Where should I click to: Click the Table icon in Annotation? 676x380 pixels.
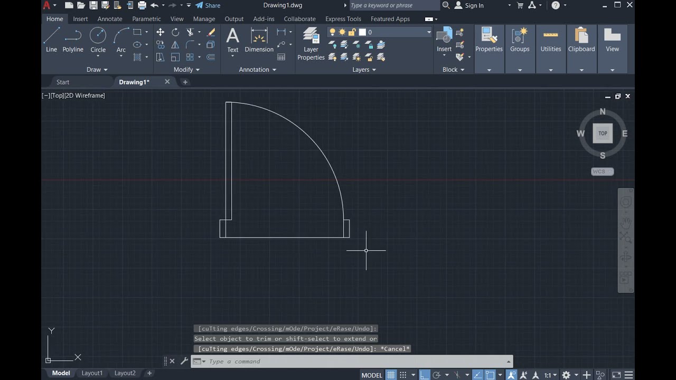pos(281,57)
